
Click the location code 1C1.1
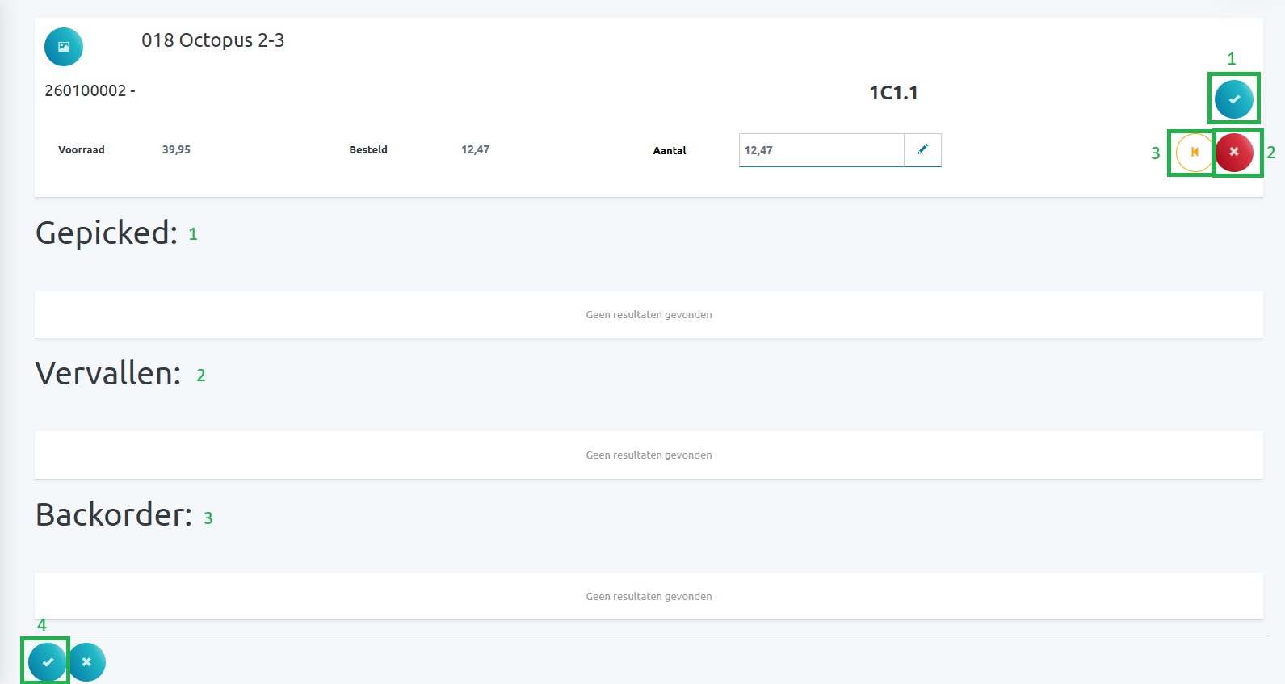[892, 93]
